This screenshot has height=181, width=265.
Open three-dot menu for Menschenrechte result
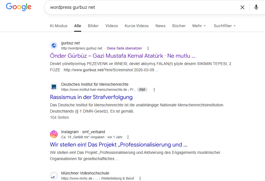coord(154,90)
